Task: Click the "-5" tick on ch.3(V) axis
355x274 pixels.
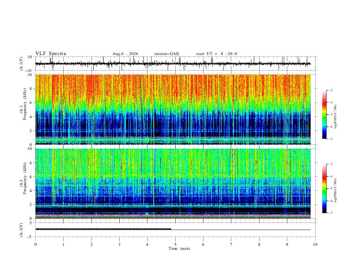Action: [30, 237]
